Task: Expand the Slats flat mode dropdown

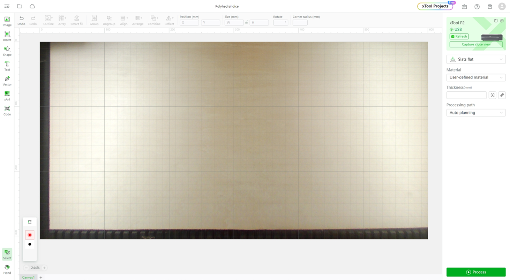Action: pyautogui.click(x=476, y=59)
